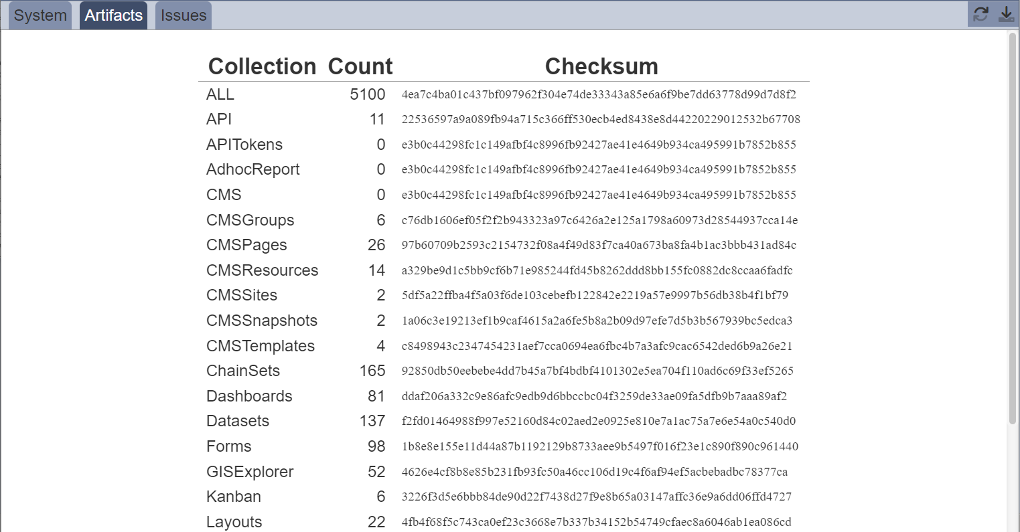The image size is (1020, 532).
Task: Click the Collection column header
Action: click(x=262, y=66)
